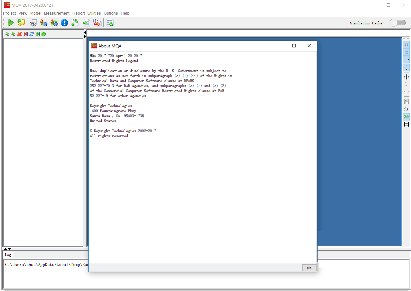Open the Help menu
411x291 pixels.
pyautogui.click(x=125, y=13)
